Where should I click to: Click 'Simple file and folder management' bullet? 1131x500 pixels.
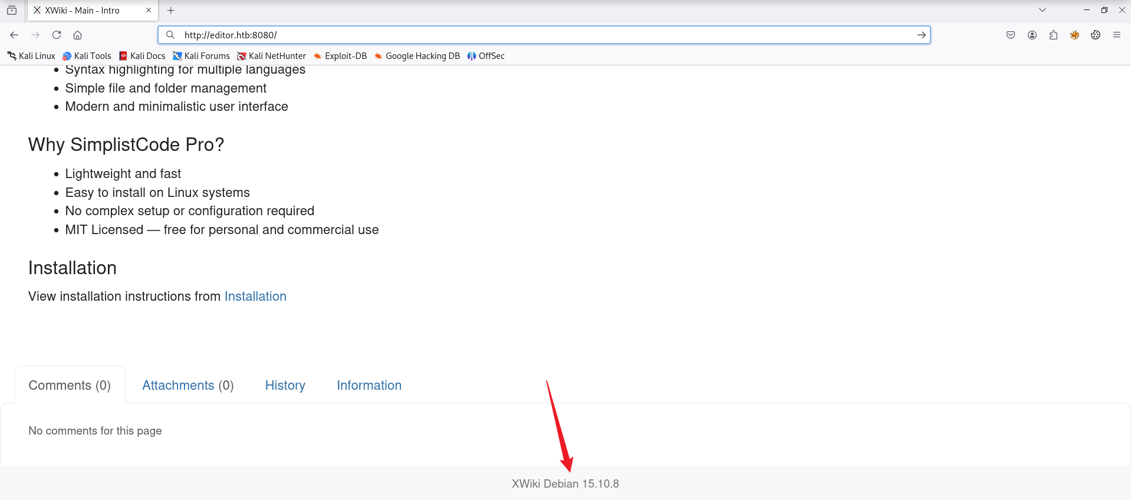click(166, 88)
